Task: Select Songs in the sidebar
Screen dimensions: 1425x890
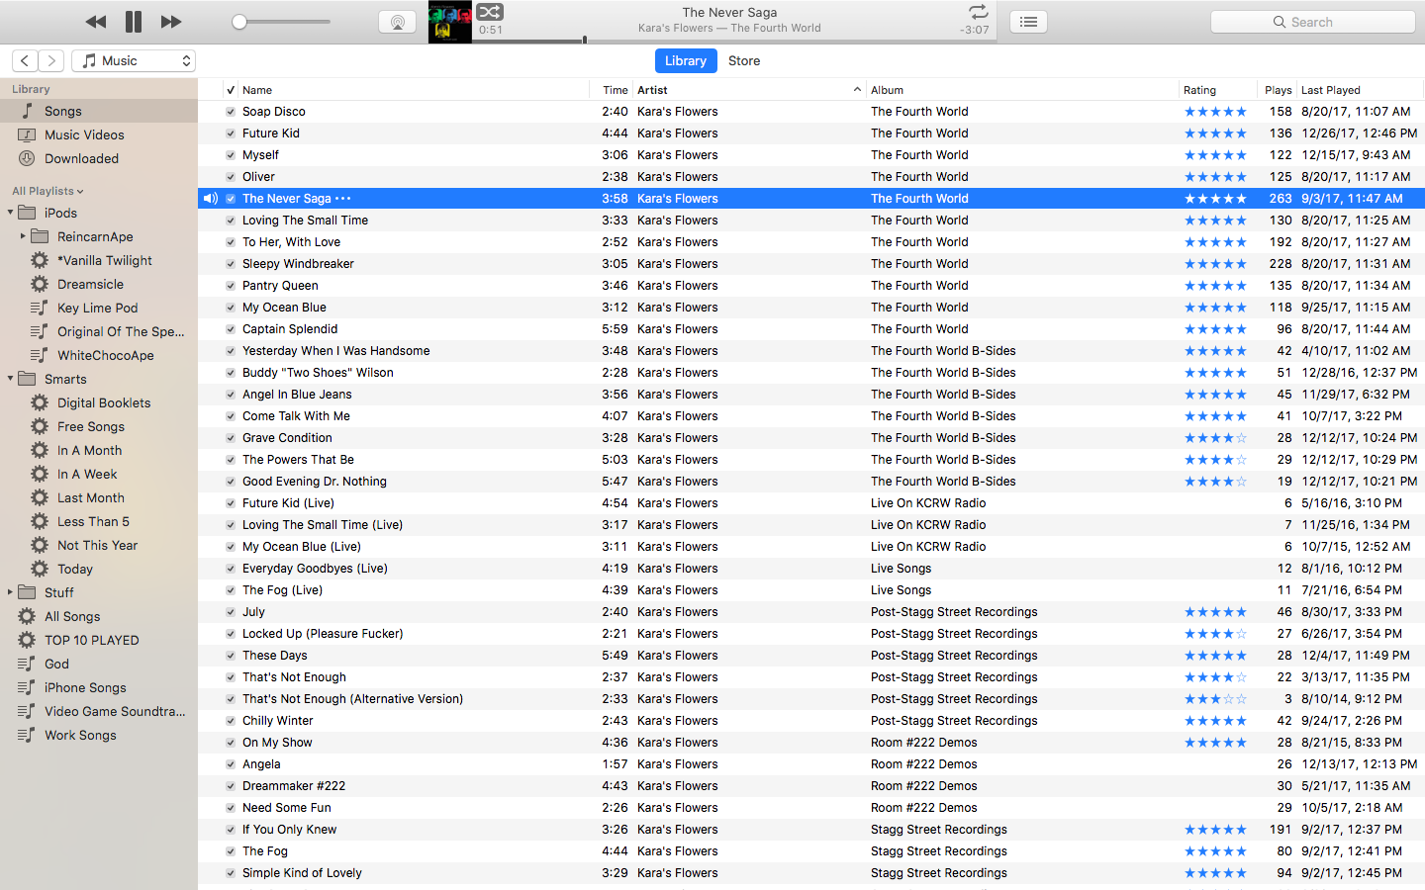Action: pyautogui.click(x=99, y=111)
